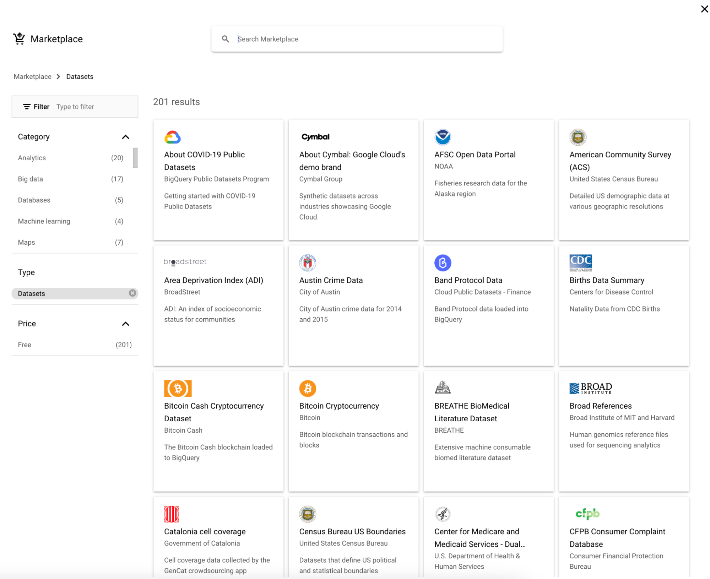Click the City of Austin seal icon
This screenshot has height=579, width=710.
[308, 263]
